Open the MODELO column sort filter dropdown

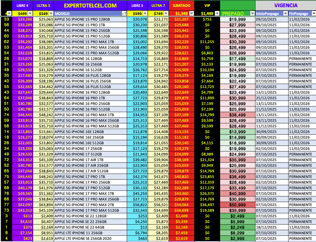pyautogui.click(x=124, y=13)
